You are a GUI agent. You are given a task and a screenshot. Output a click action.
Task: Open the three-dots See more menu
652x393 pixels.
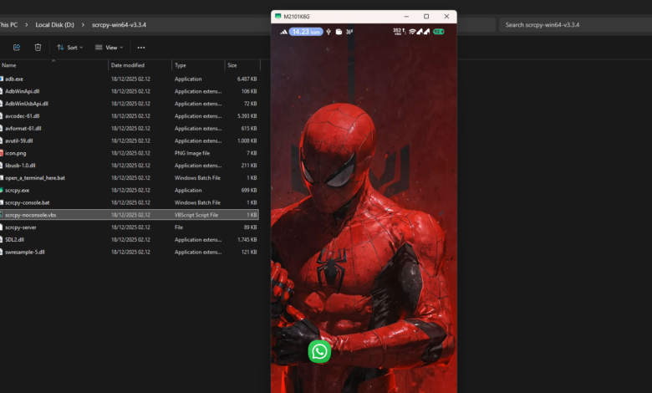click(x=140, y=48)
